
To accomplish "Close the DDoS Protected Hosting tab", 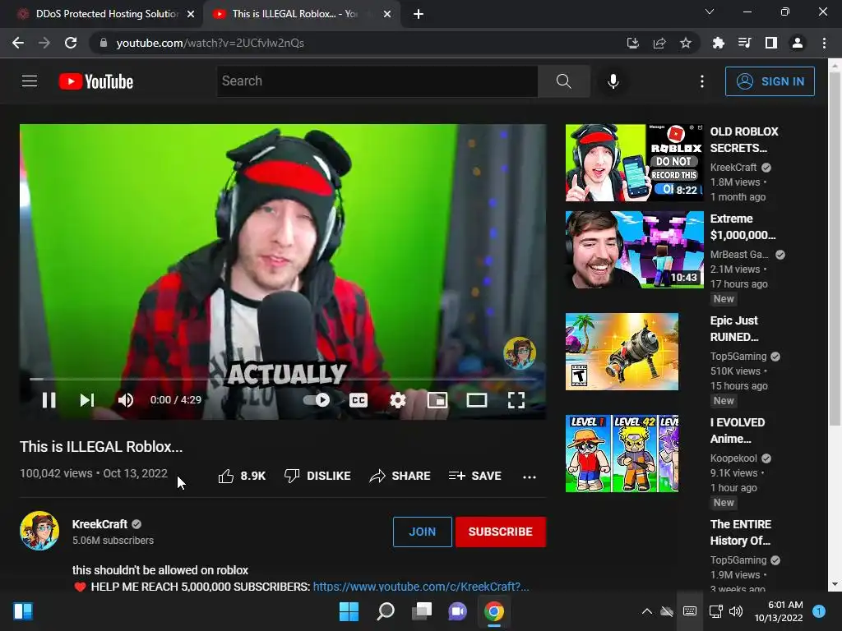I will coord(191,14).
